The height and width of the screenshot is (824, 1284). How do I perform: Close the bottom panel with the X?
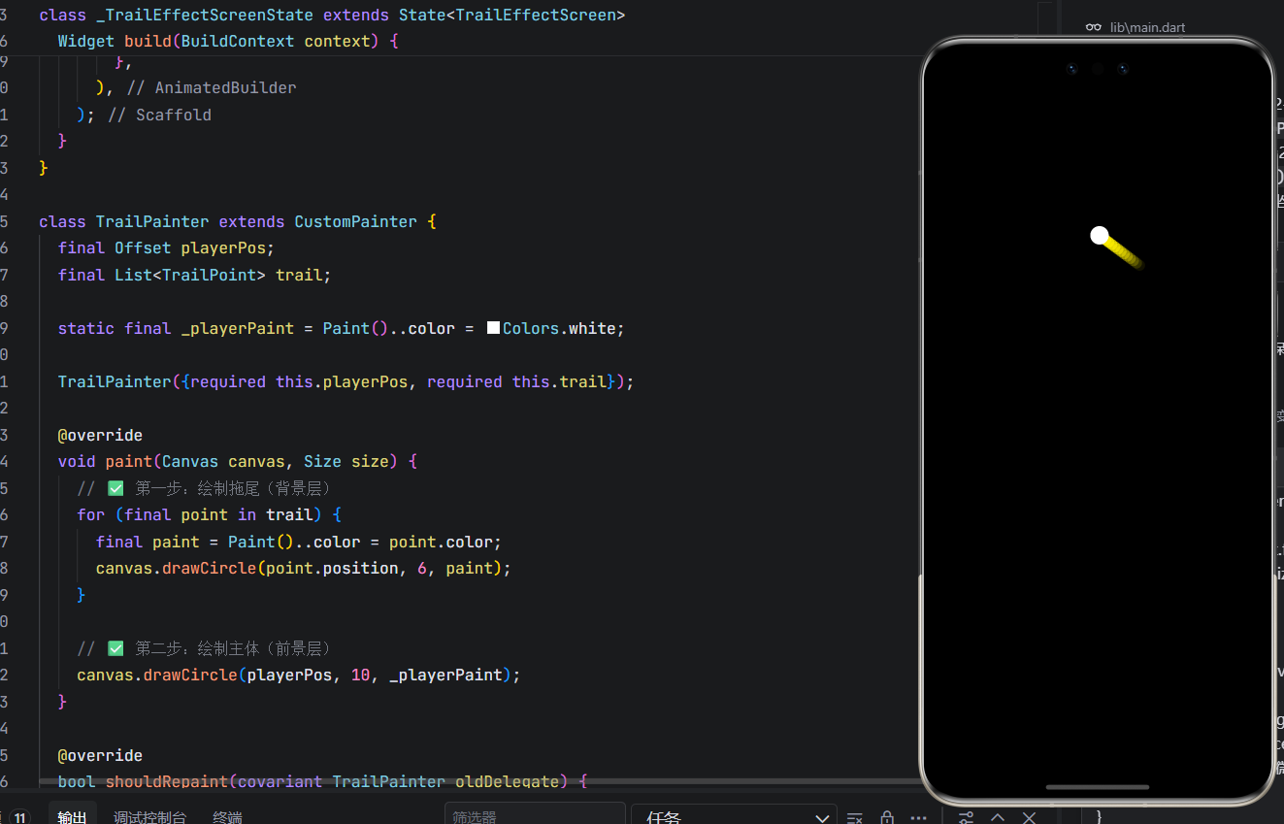click(x=1030, y=818)
